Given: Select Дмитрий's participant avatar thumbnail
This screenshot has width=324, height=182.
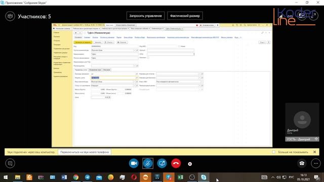Looking at the screenshot, I should pos(302,120).
